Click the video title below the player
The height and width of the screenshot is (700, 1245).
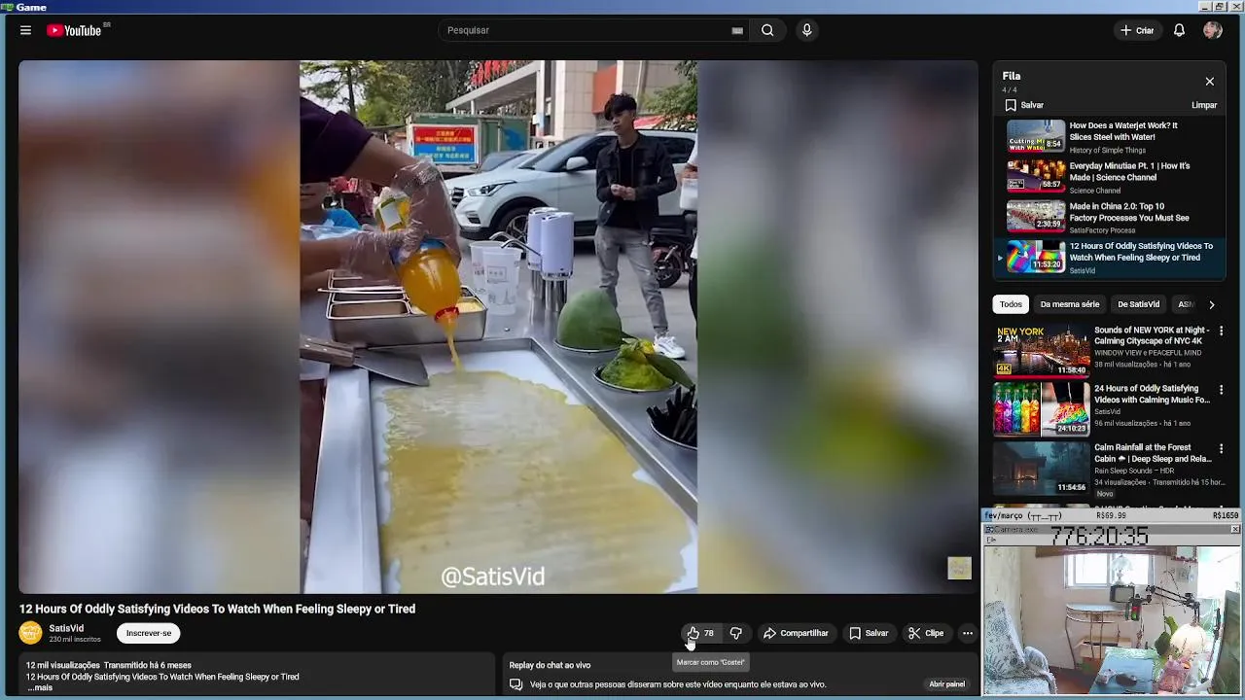(217, 609)
